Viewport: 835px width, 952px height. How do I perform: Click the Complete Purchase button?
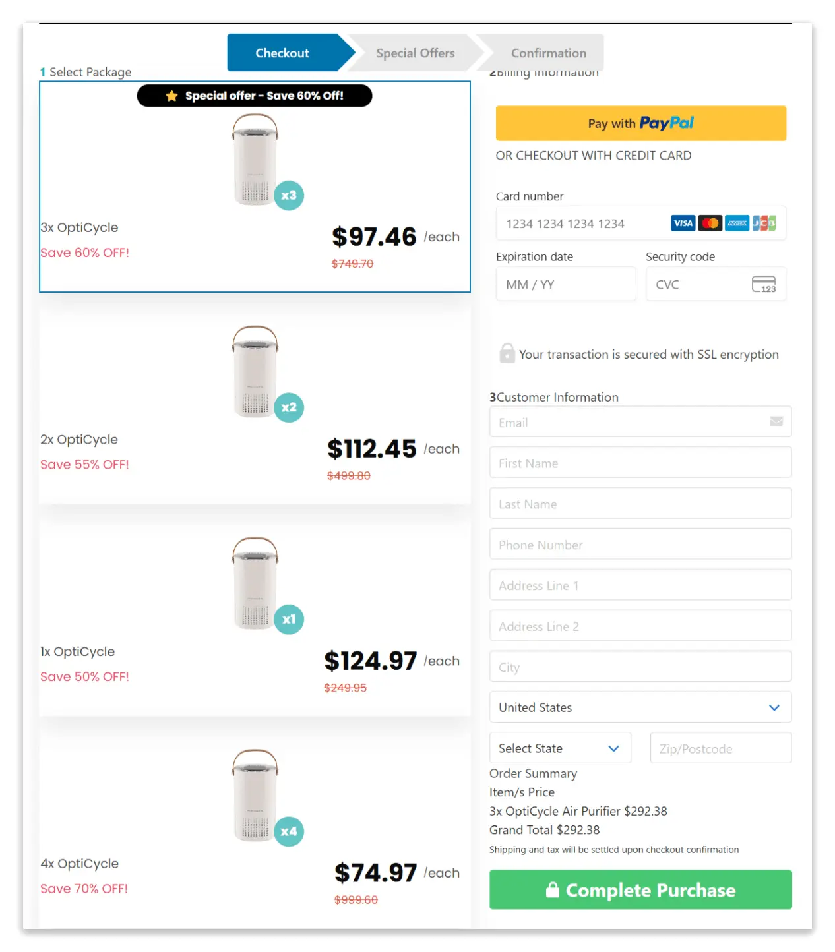640,889
